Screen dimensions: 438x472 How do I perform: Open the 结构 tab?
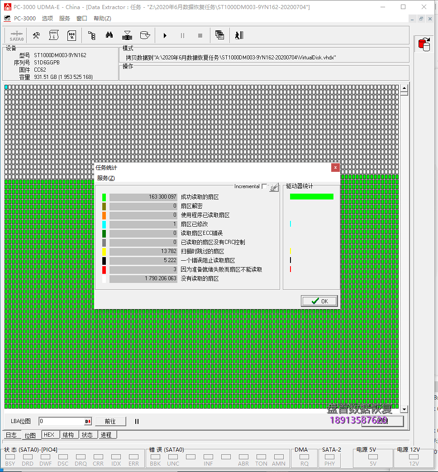tap(68, 435)
